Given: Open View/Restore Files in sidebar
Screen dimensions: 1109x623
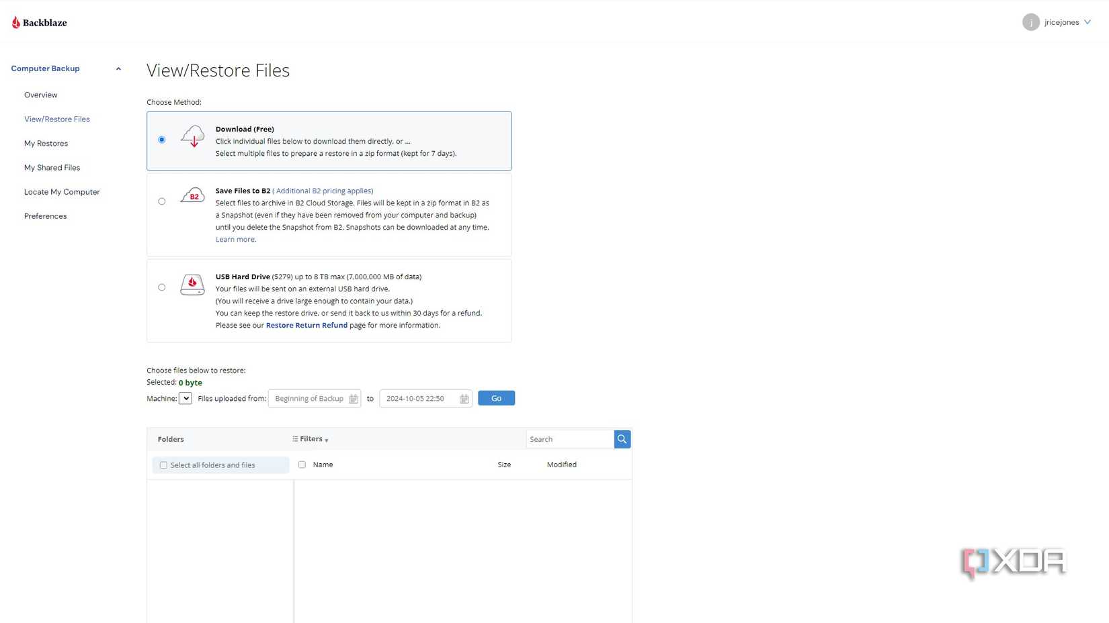Looking at the screenshot, I should point(57,119).
